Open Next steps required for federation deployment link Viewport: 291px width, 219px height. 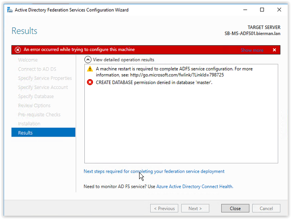[x=154, y=171]
